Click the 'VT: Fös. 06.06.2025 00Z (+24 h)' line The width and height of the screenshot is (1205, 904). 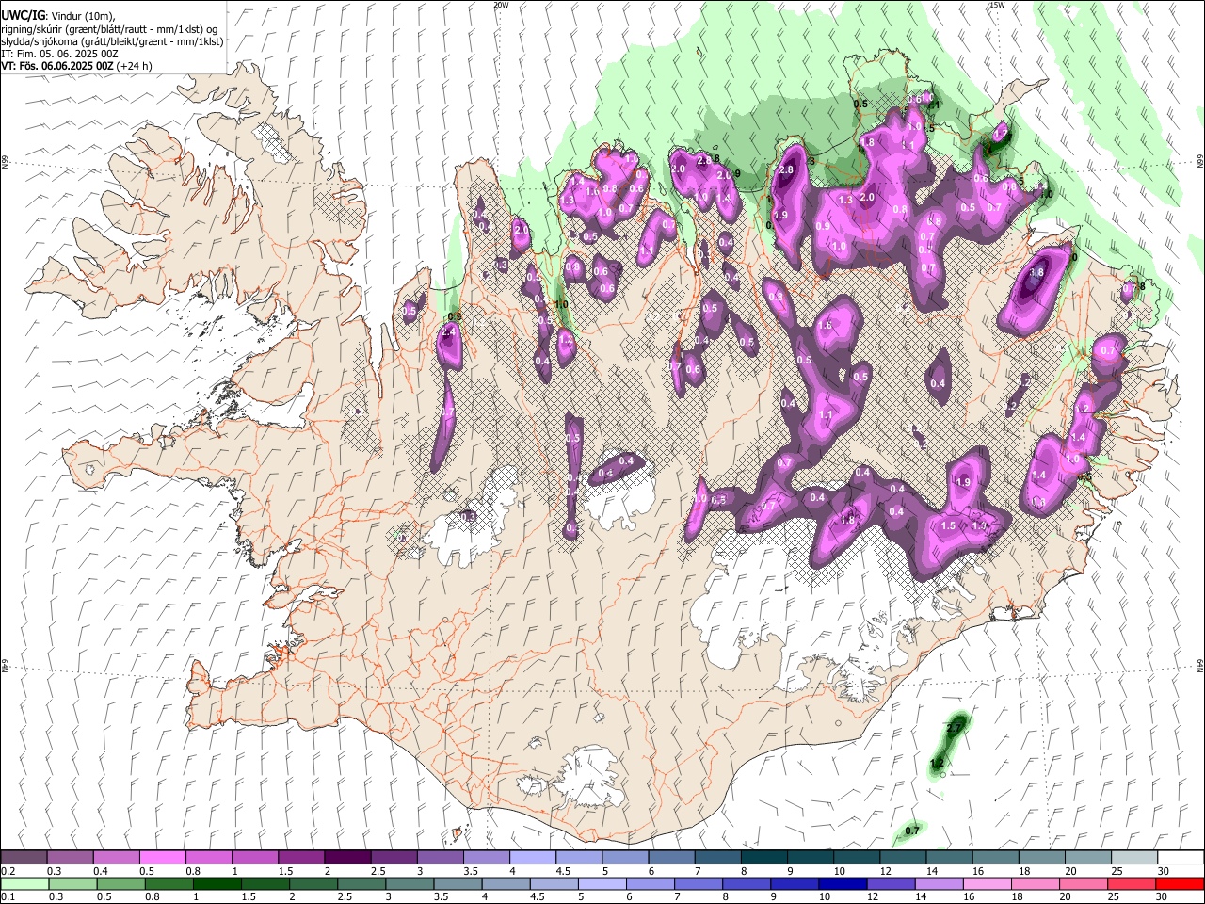click(x=77, y=66)
